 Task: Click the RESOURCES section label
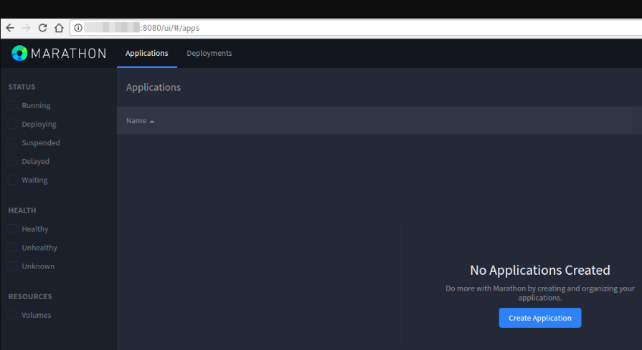[30, 296]
